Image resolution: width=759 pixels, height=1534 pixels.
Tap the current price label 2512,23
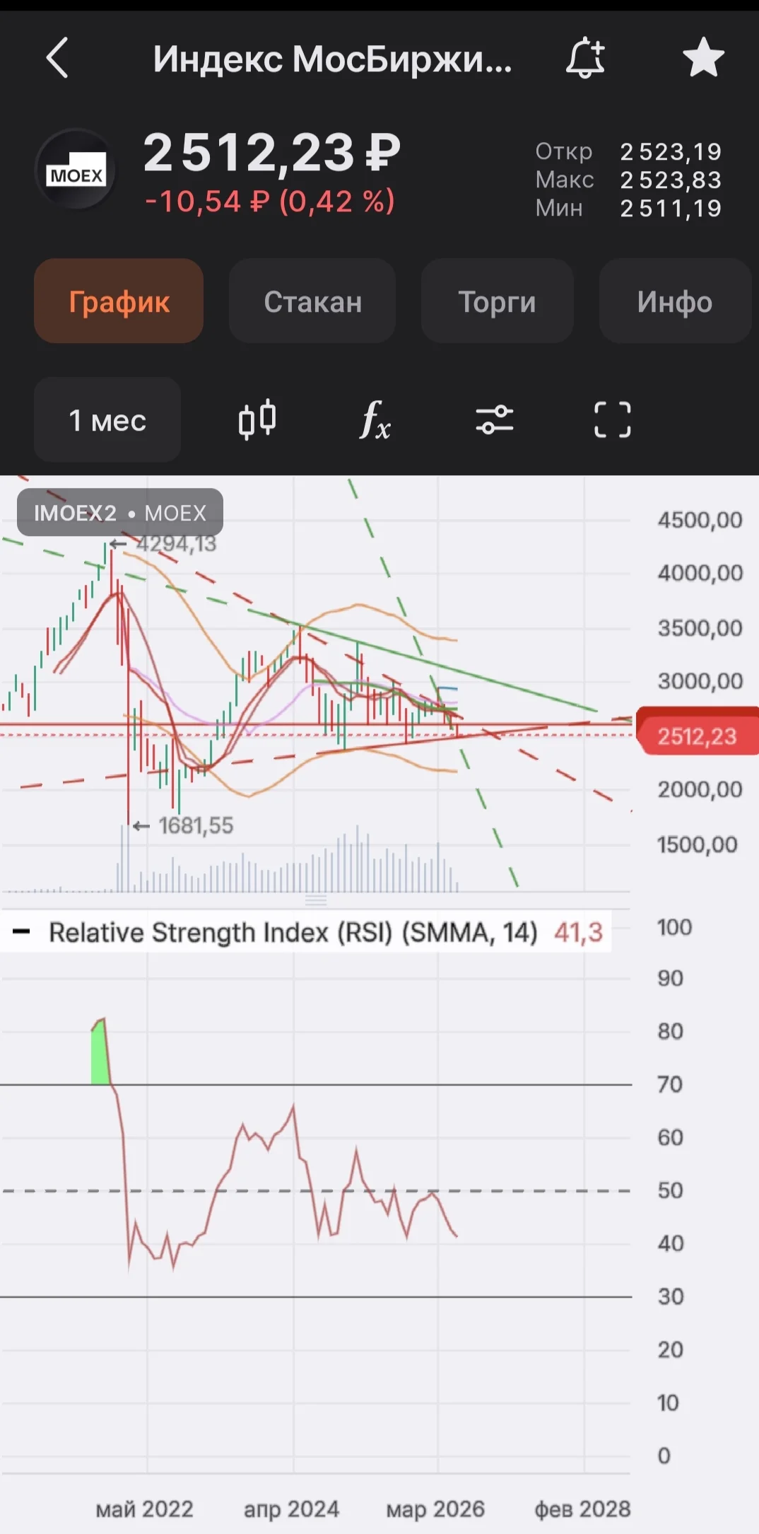coord(697,736)
